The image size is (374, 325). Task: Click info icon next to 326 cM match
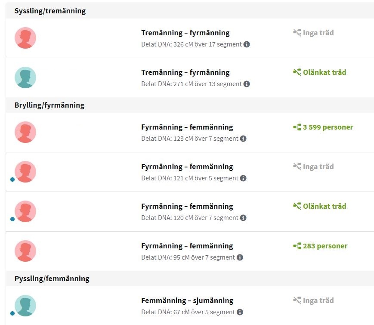pyautogui.click(x=247, y=44)
